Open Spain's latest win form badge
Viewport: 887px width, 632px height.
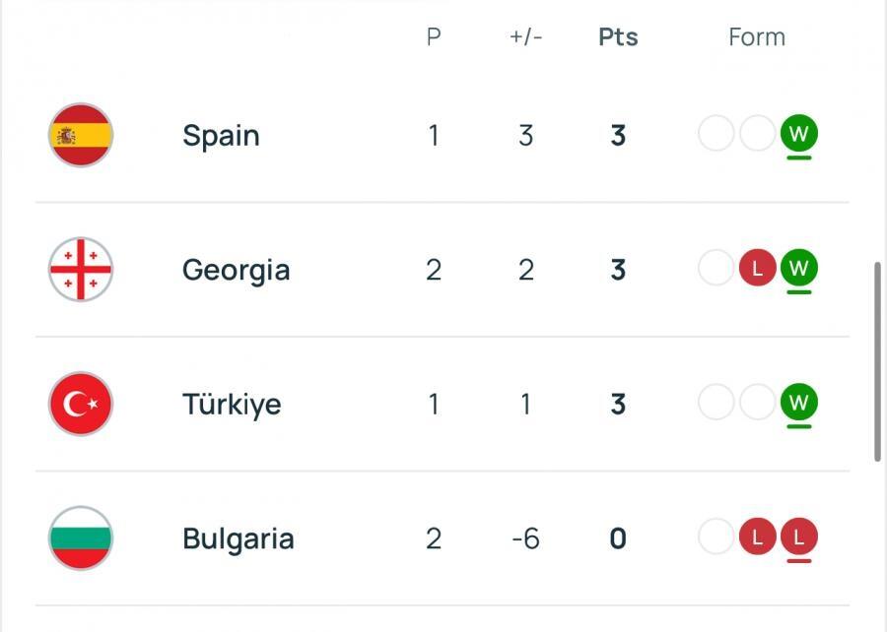point(798,134)
